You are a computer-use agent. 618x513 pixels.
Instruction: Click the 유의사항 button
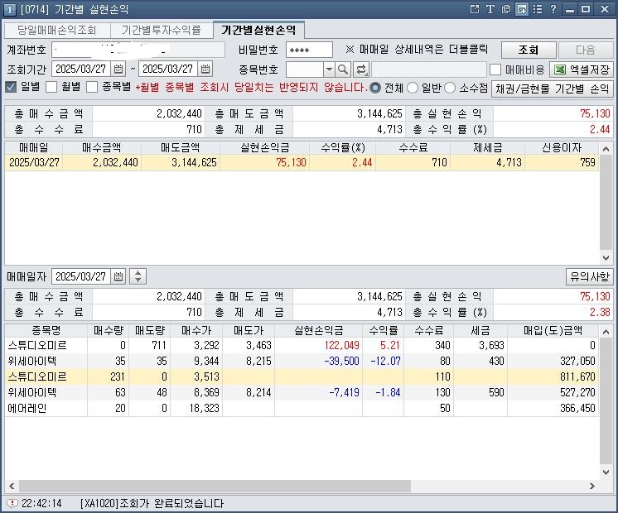coord(590,276)
